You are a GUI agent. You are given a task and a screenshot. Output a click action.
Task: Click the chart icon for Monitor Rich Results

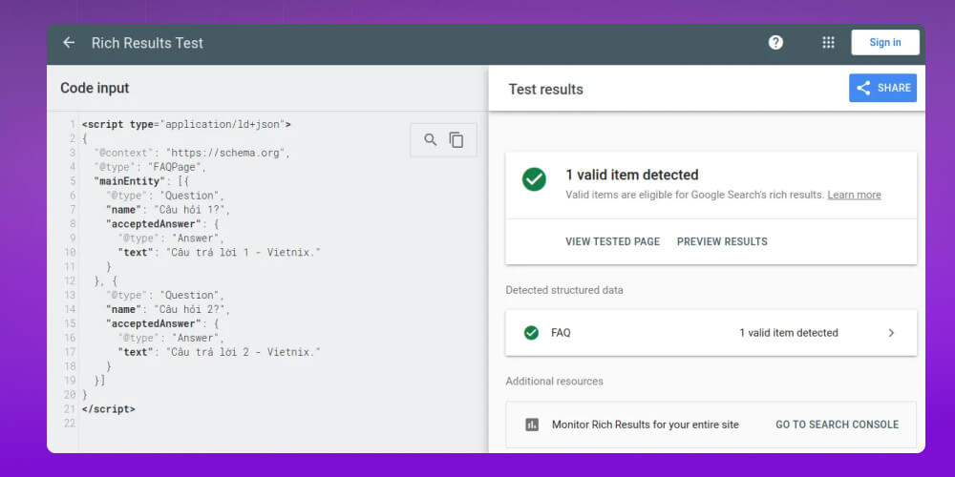click(532, 425)
